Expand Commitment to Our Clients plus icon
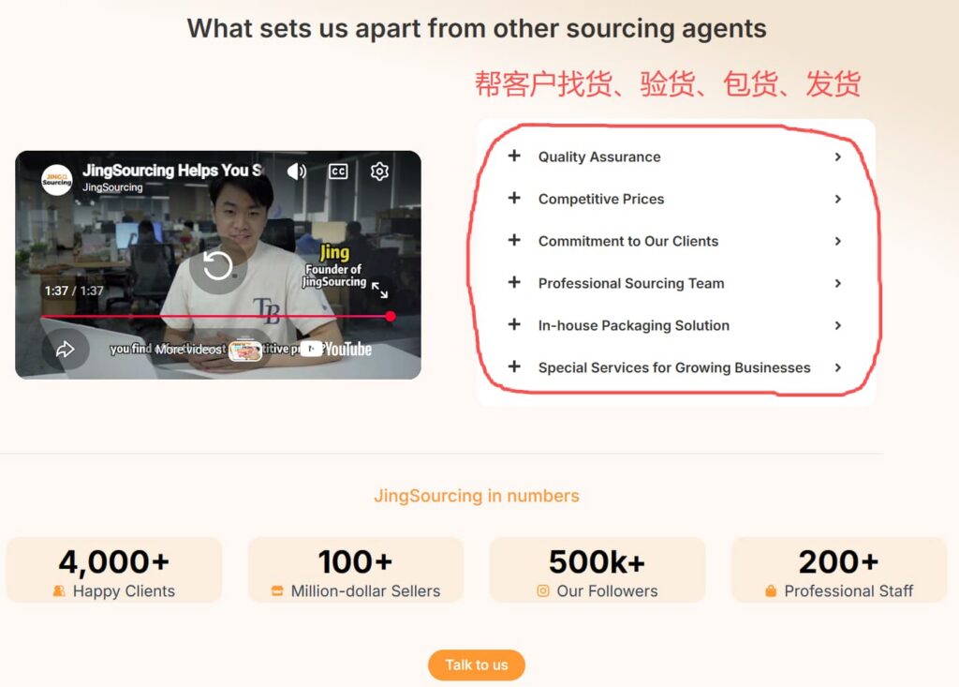This screenshot has width=959, height=687. [x=514, y=240]
